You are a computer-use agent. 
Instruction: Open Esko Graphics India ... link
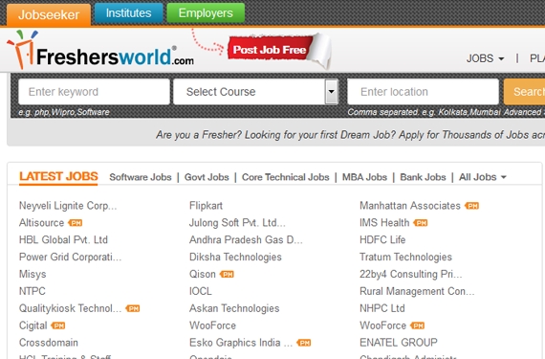click(241, 343)
